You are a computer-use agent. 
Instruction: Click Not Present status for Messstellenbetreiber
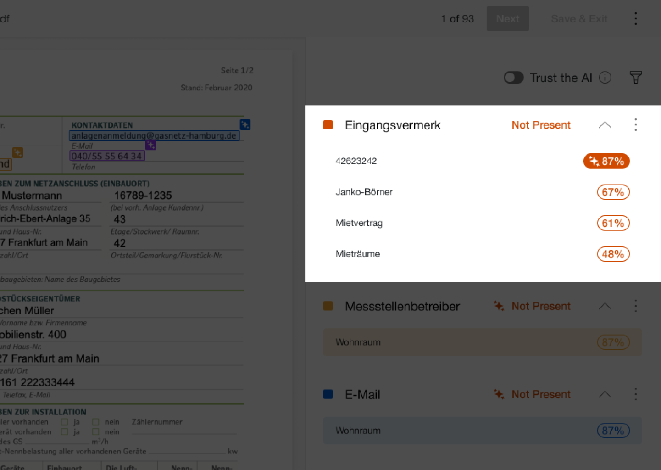(541, 306)
